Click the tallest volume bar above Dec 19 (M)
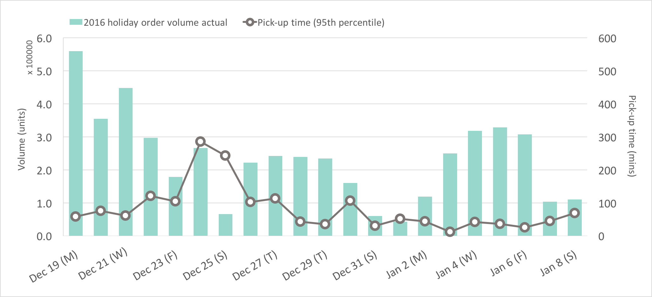 pyautogui.click(x=76, y=143)
